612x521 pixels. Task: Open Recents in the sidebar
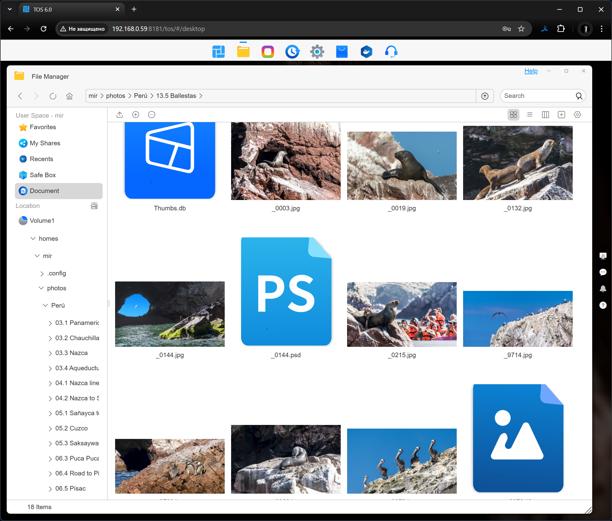[x=41, y=159]
